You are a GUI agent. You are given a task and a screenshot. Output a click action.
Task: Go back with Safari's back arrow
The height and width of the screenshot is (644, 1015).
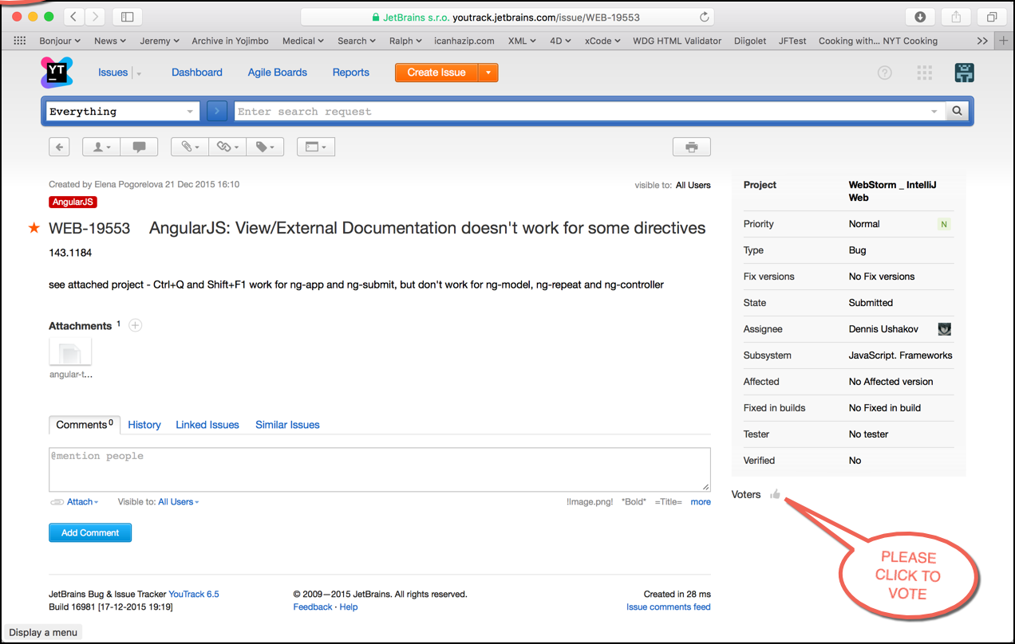point(73,17)
